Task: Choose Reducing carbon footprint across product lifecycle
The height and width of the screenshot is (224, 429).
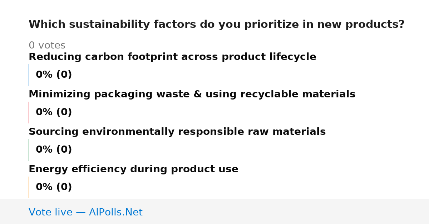Action: tap(172, 57)
